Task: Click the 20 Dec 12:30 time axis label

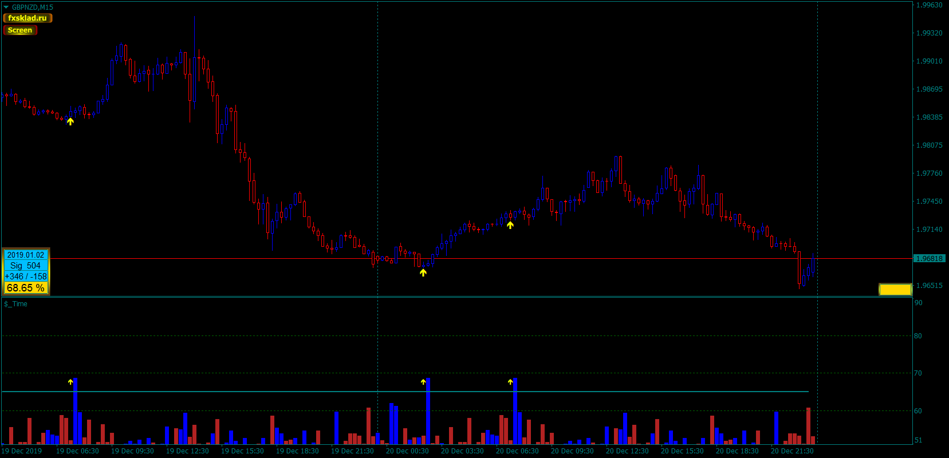Action: coord(627,451)
